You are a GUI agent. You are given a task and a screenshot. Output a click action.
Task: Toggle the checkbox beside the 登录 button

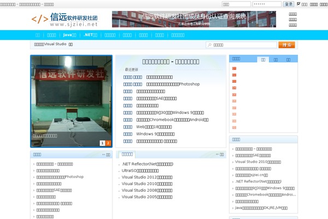pyautogui.click(x=298, y=4)
